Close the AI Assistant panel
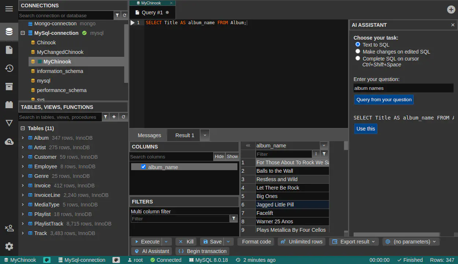This screenshot has height=264, width=458. tap(453, 25)
